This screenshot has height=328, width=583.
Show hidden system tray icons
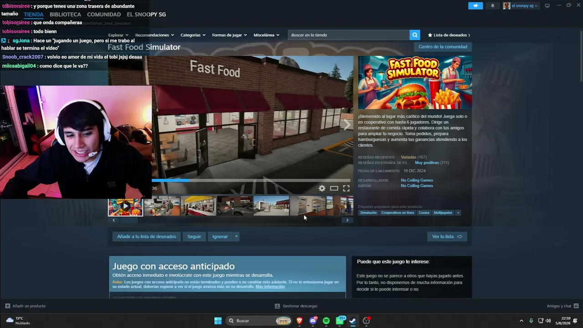[x=522, y=321]
